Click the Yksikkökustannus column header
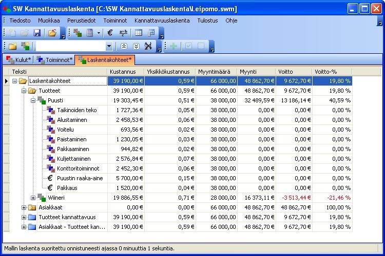Viewport: 385px width, 256px height. tap(170, 72)
